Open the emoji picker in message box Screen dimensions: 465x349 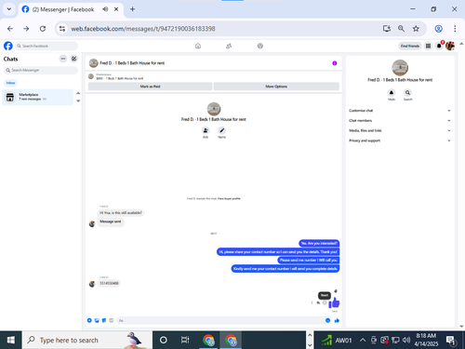[x=327, y=320]
